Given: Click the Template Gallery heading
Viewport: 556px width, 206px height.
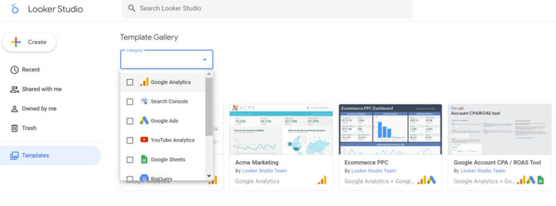Looking at the screenshot, I should pyautogui.click(x=149, y=38).
